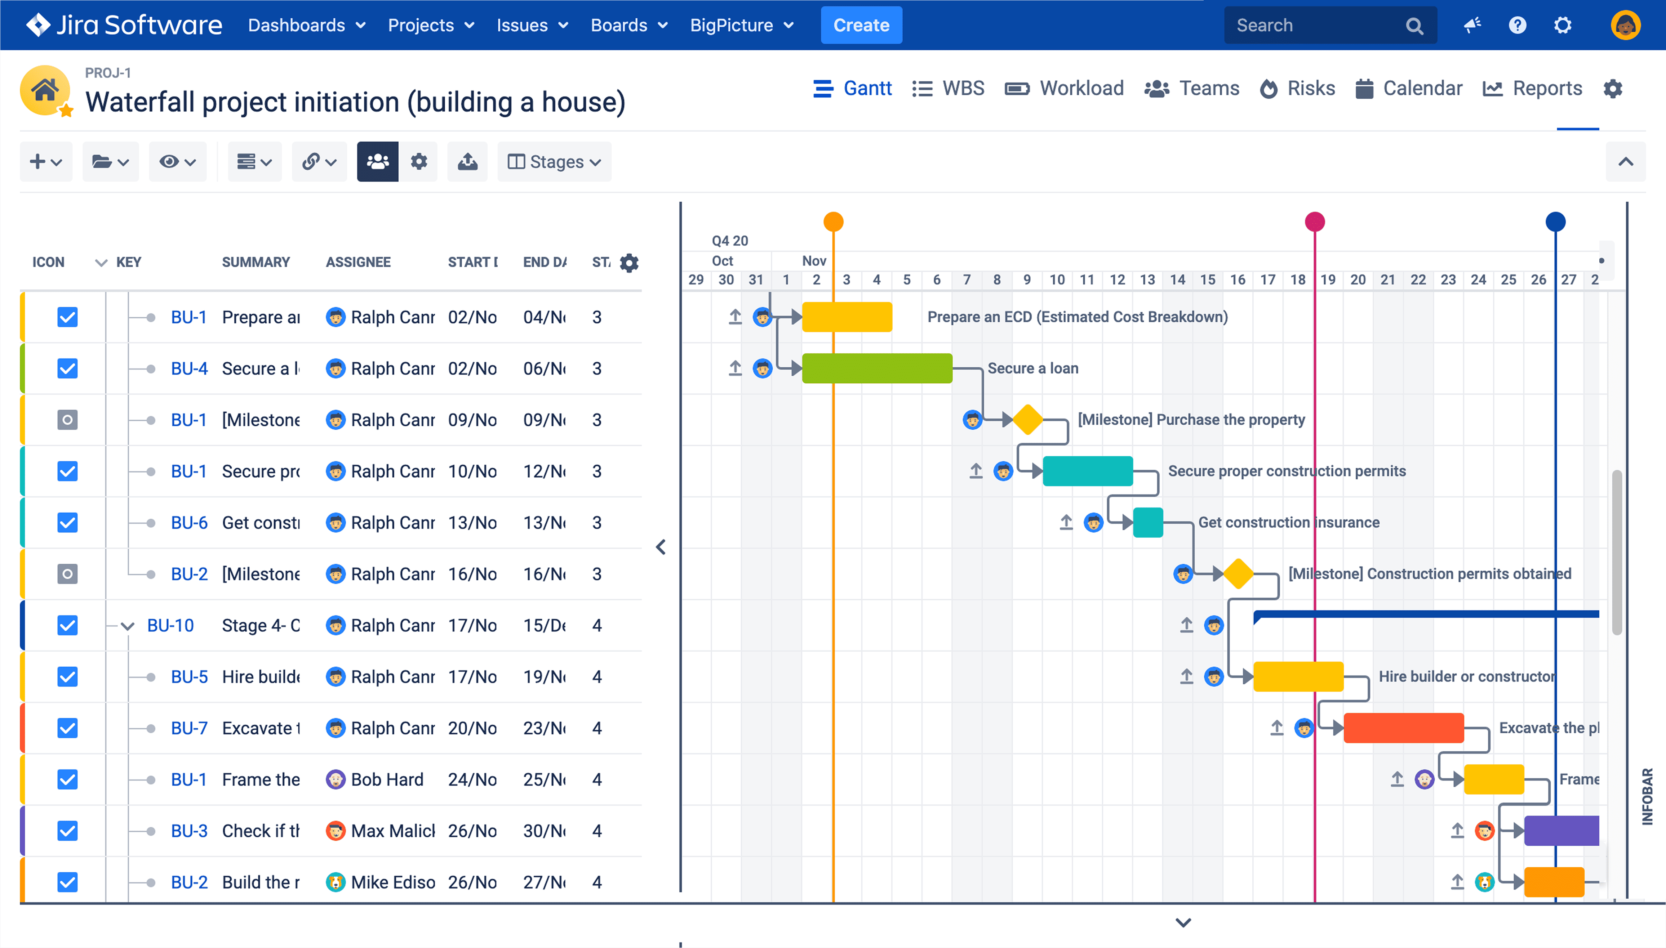The image size is (1666, 948).
Task: Open Jira settings gear in top bar
Action: 1563,25
